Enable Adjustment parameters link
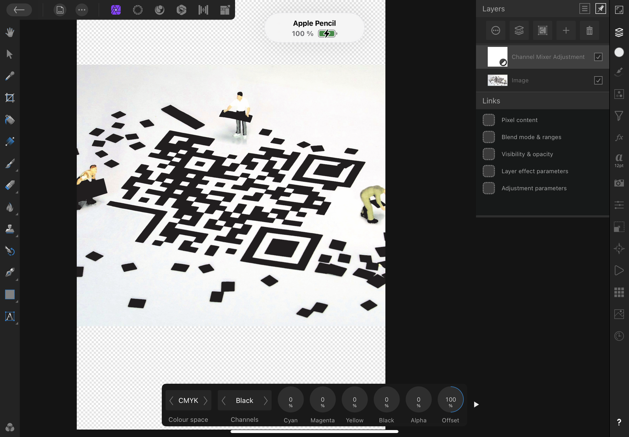Viewport: 629px width, 437px height. click(x=489, y=188)
